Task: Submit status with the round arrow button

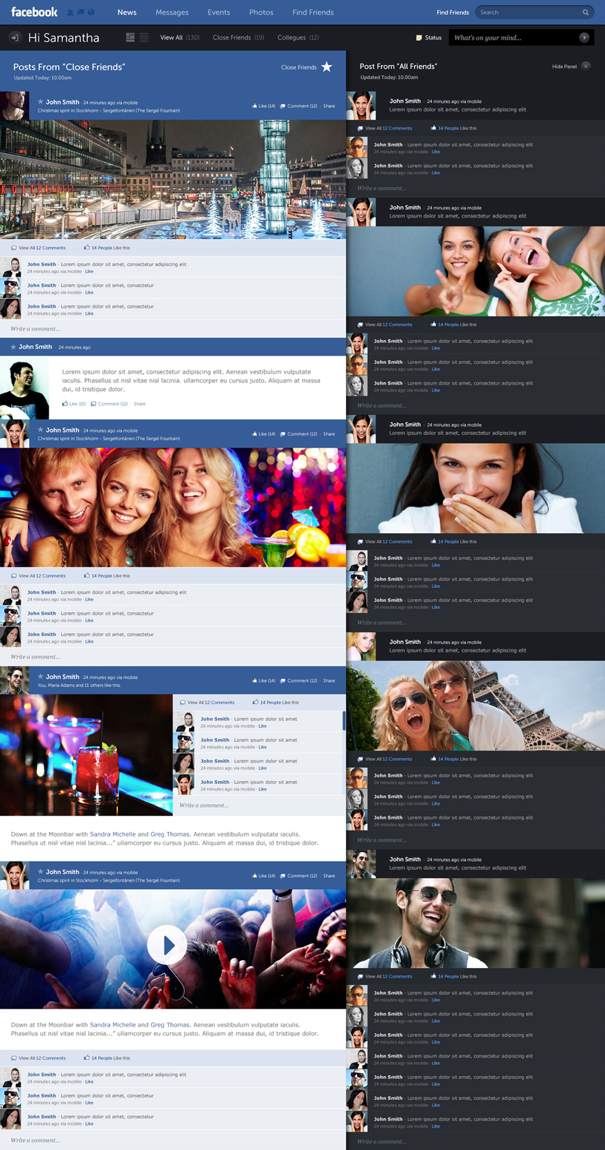Action: click(x=584, y=38)
